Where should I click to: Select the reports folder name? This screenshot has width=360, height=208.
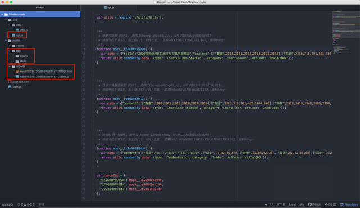click(21, 67)
